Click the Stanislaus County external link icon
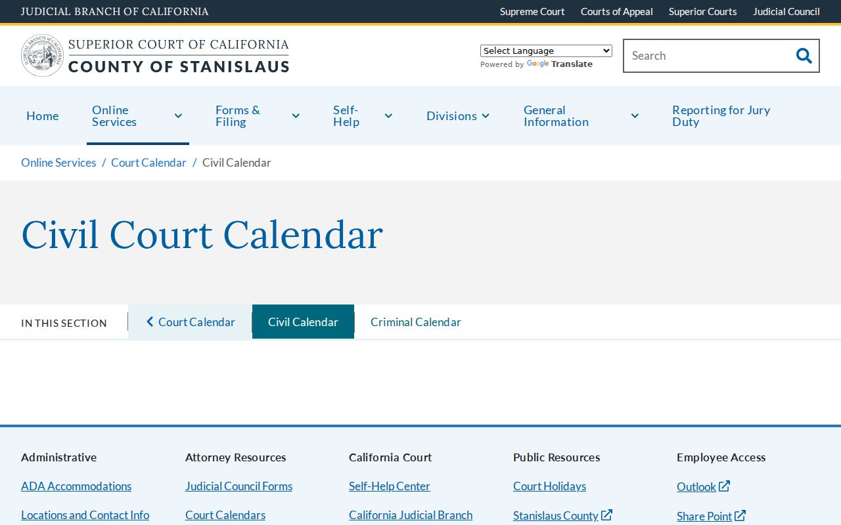841x525 pixels. tap(606, 515)
